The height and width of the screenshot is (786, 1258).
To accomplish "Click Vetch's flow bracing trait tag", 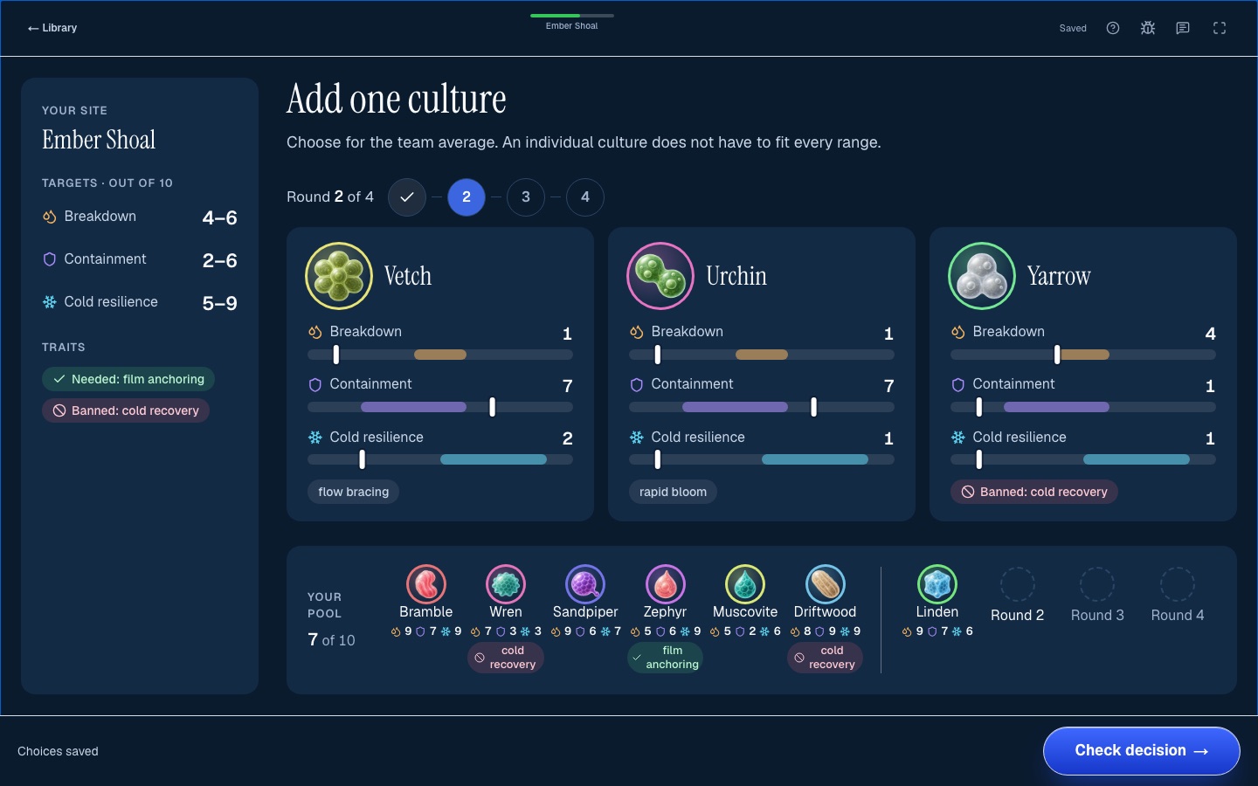I will pos(353,492).
